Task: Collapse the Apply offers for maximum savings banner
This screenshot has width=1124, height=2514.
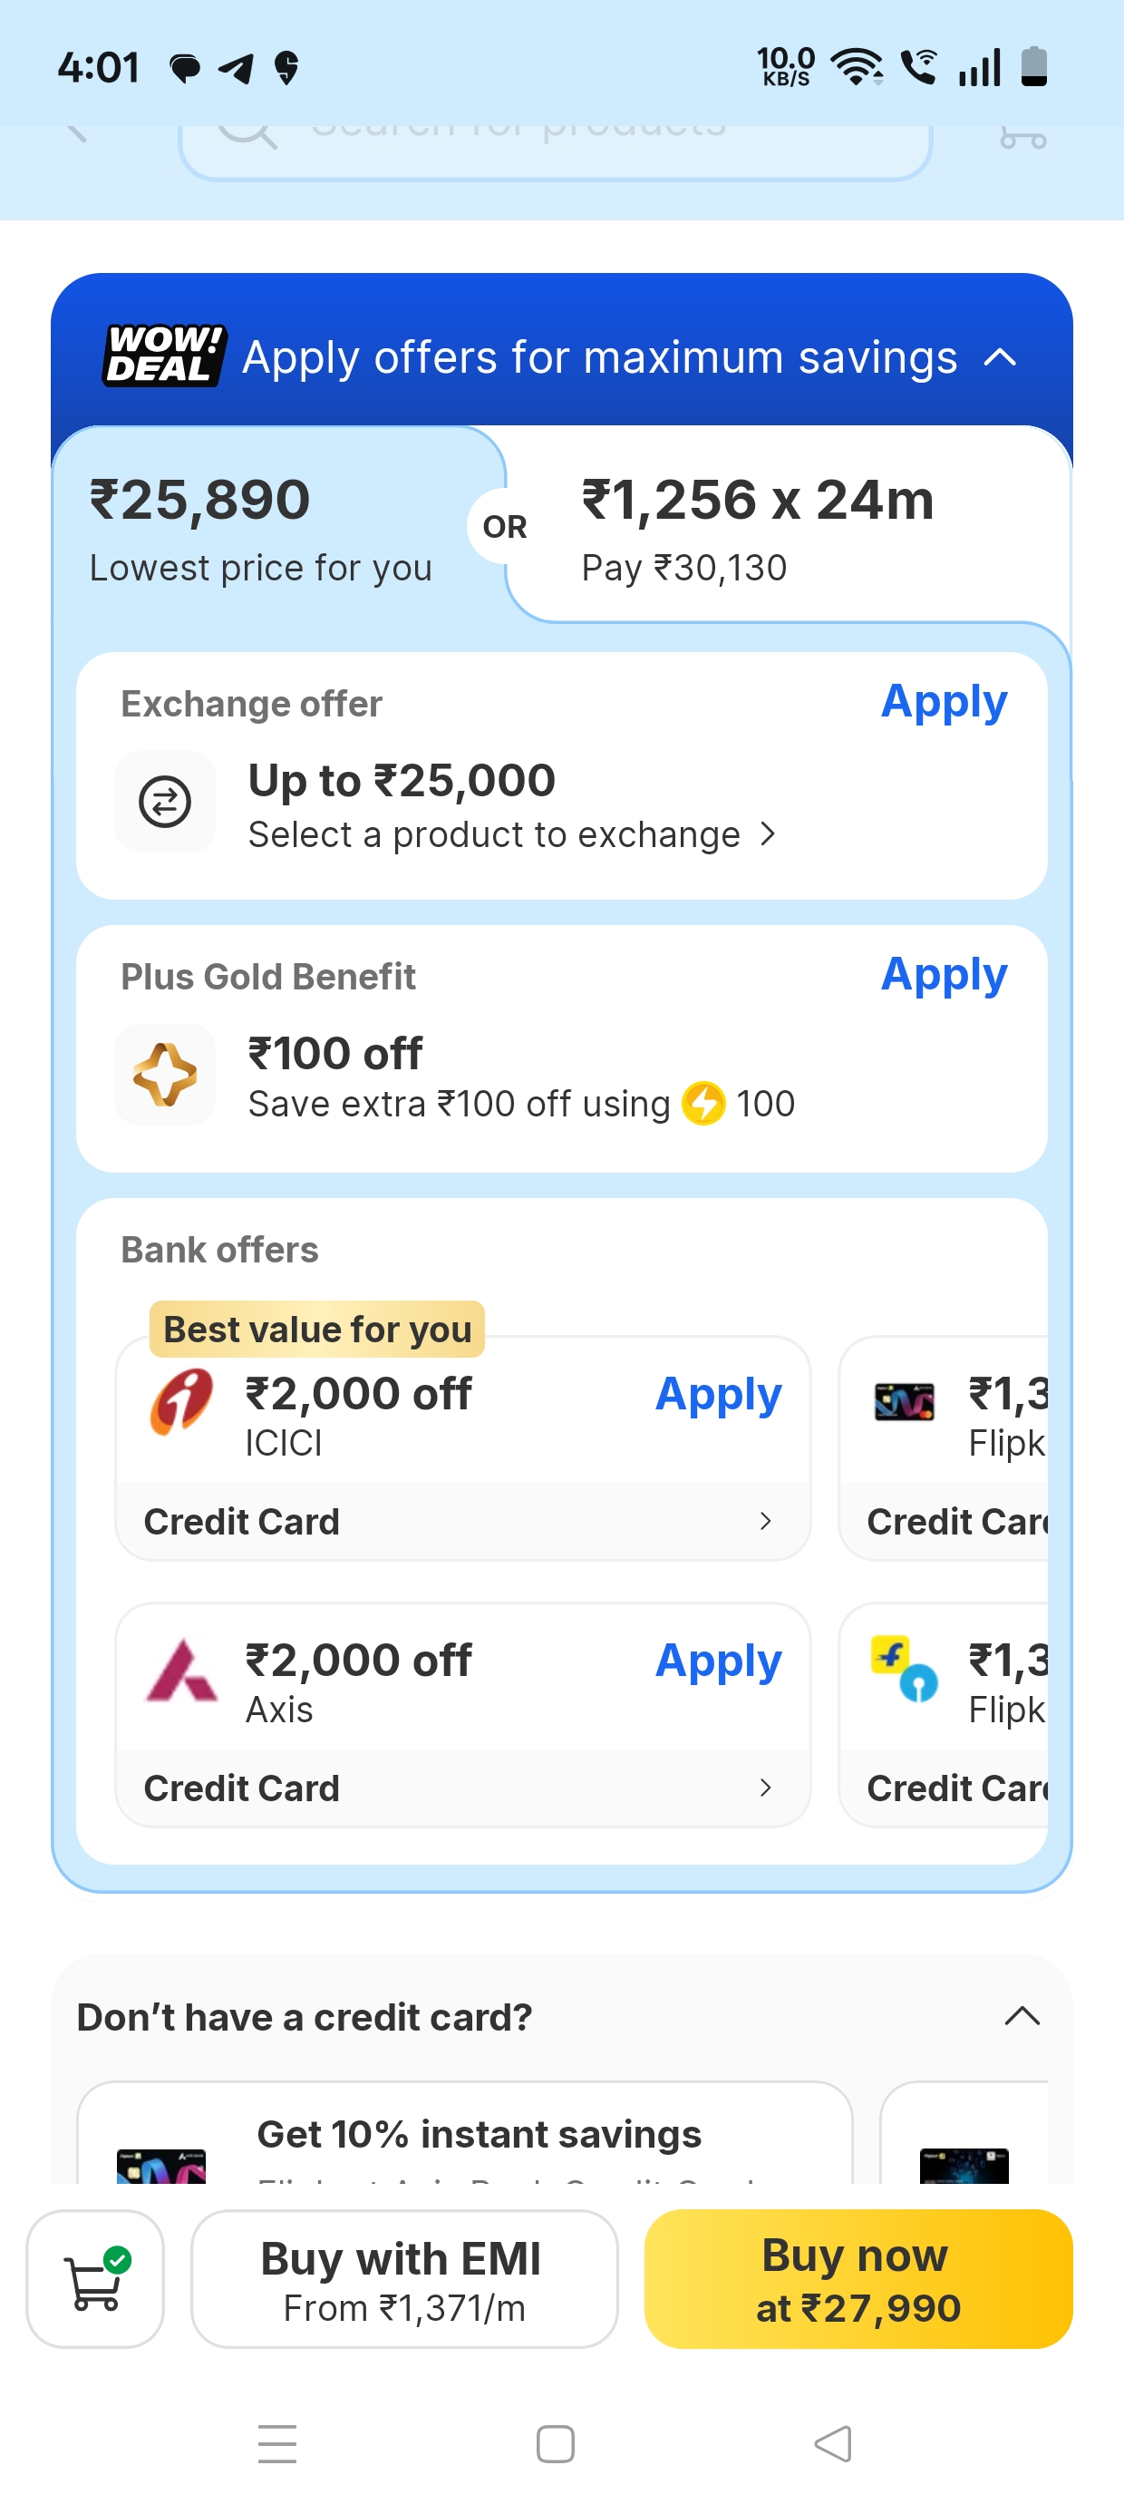Action: point(1000,357)
